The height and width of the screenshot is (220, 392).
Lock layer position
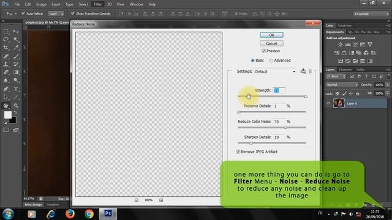(351, 94)
